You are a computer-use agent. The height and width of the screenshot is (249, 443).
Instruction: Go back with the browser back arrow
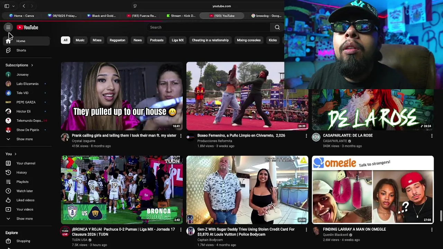point(24,6)
